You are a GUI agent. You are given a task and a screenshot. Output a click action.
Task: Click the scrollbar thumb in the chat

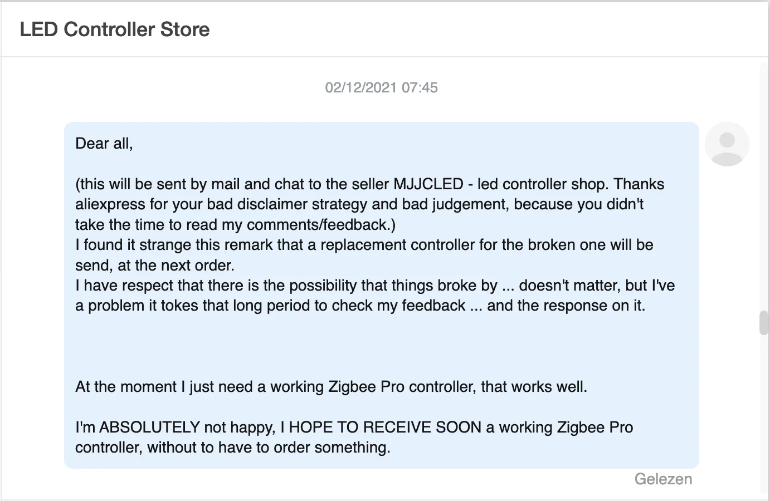point(764,323)
